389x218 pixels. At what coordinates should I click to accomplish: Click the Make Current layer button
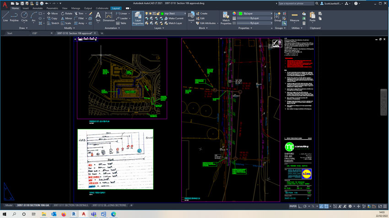[175, 18]
